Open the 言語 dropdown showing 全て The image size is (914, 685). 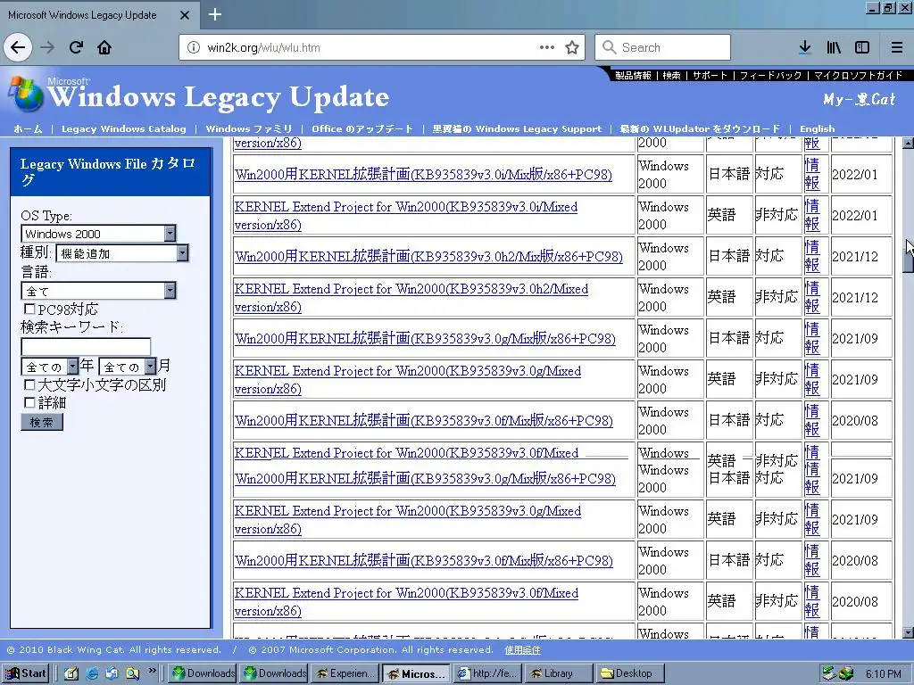(98, 290)
